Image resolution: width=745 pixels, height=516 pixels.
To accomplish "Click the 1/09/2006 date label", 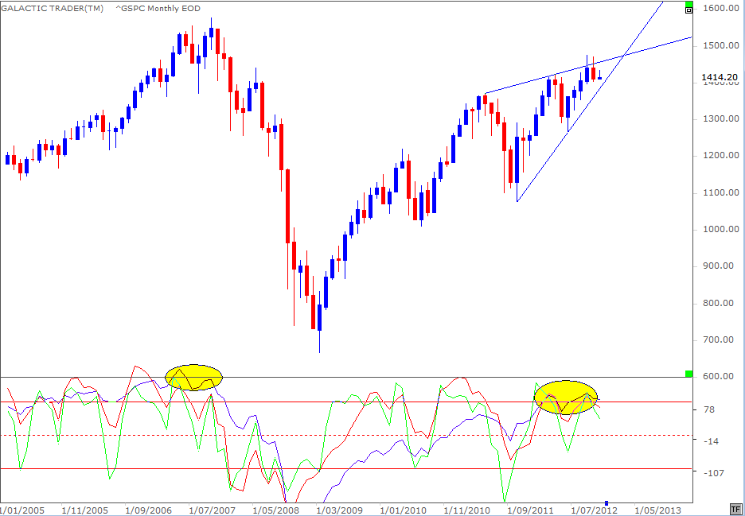I will pyautogui.click(x=150, y=510).
